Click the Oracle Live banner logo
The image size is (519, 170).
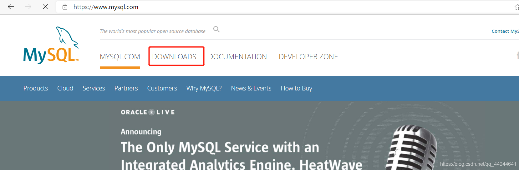point(148,112)
